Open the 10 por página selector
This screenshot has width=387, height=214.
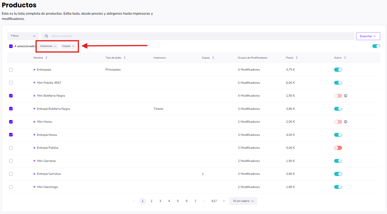coord(243,201)
